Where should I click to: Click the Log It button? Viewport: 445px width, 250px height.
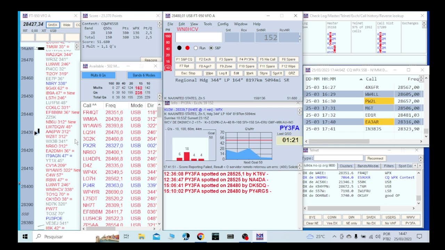223,73
